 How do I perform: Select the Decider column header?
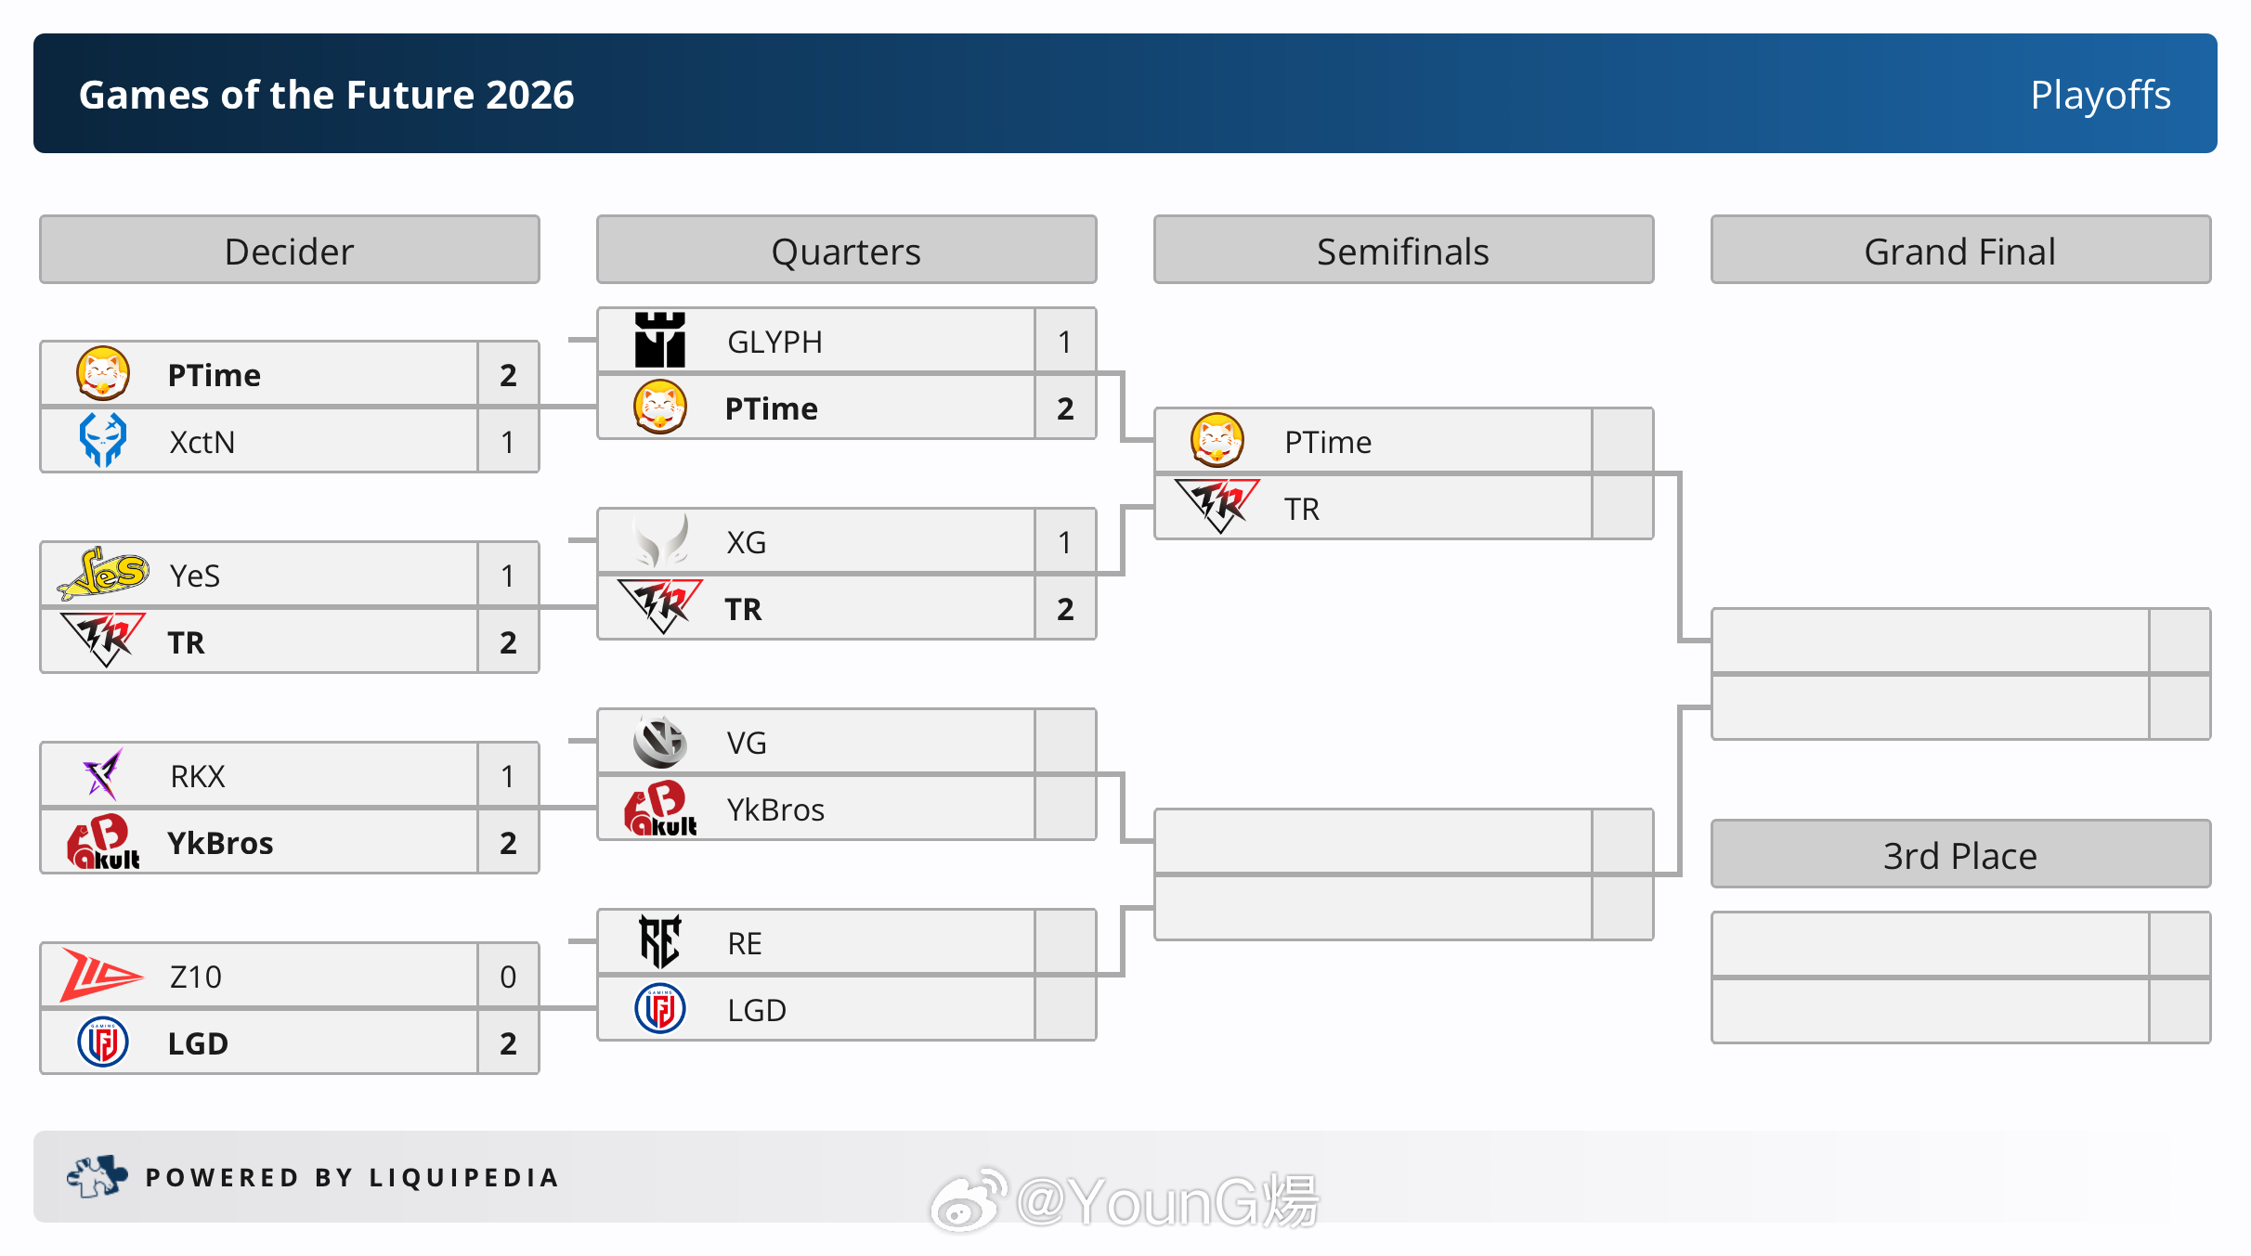(x=290, y=251)
